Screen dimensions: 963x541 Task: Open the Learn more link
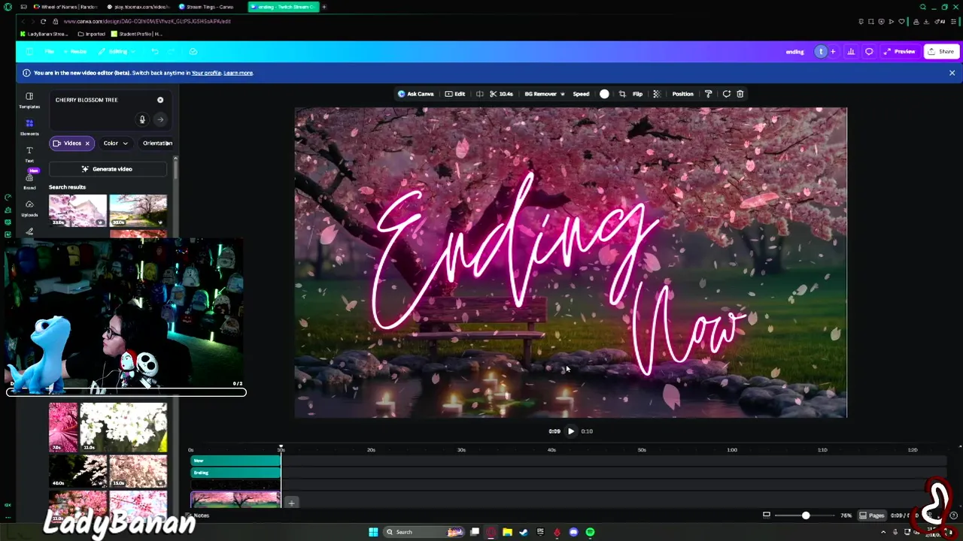238,73
